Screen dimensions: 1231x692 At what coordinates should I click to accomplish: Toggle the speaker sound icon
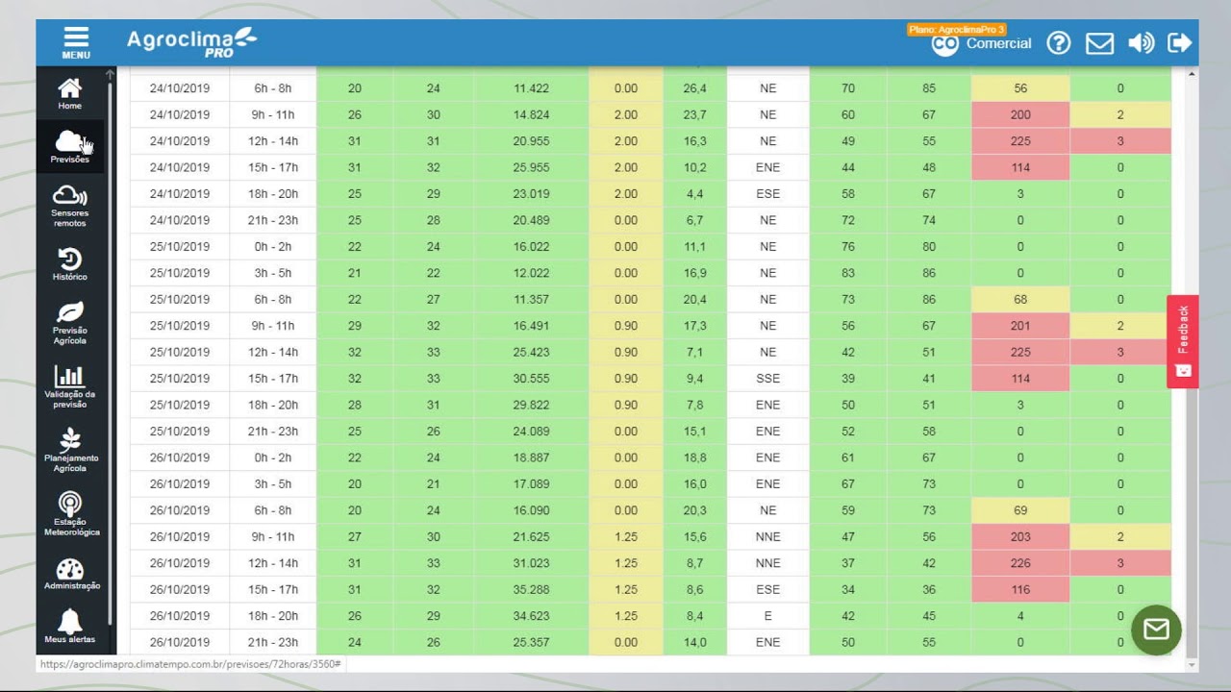1141,43
